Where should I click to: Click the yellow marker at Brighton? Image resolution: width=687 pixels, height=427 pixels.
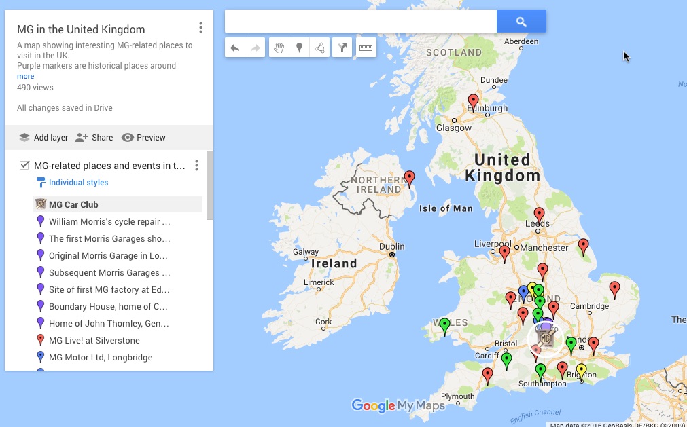click(582, 372)
